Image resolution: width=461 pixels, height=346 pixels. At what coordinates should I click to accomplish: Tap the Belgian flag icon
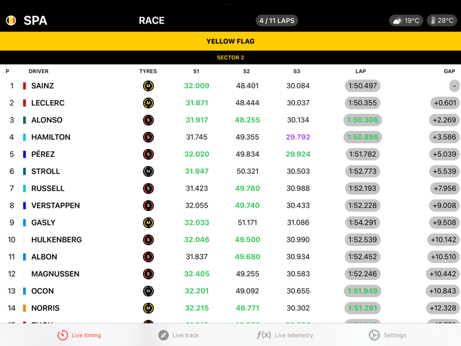coord(11,20)
